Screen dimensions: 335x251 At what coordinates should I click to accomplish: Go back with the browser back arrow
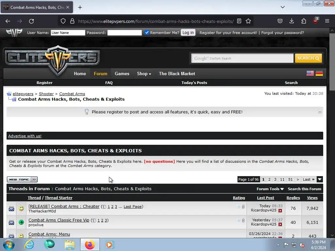[8, 21]
